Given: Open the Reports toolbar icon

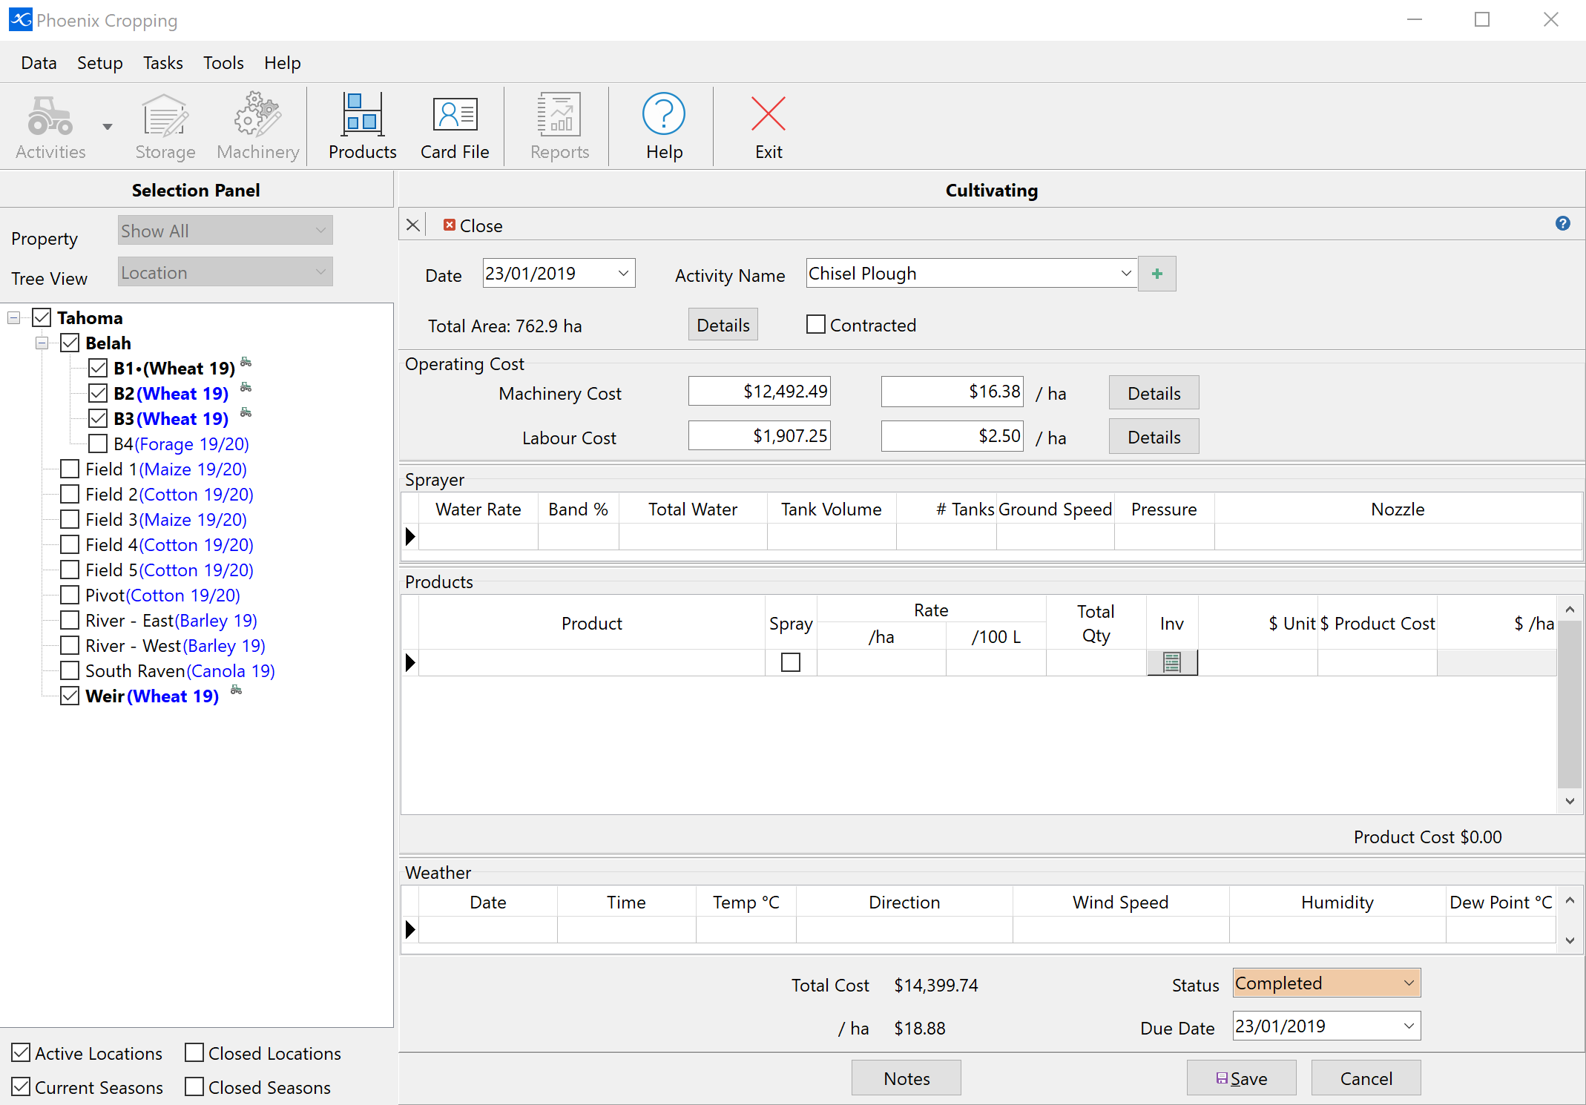Looking at the screenshot, I should pyautogui.click(x=559, y=115).
